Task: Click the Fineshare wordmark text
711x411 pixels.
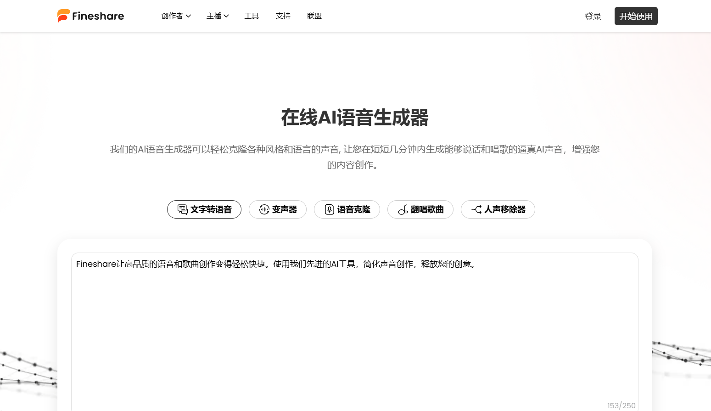Action: (98, 16)
